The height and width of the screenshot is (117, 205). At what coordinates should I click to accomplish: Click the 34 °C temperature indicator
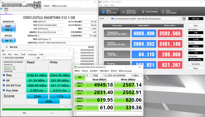coord(9,41)
